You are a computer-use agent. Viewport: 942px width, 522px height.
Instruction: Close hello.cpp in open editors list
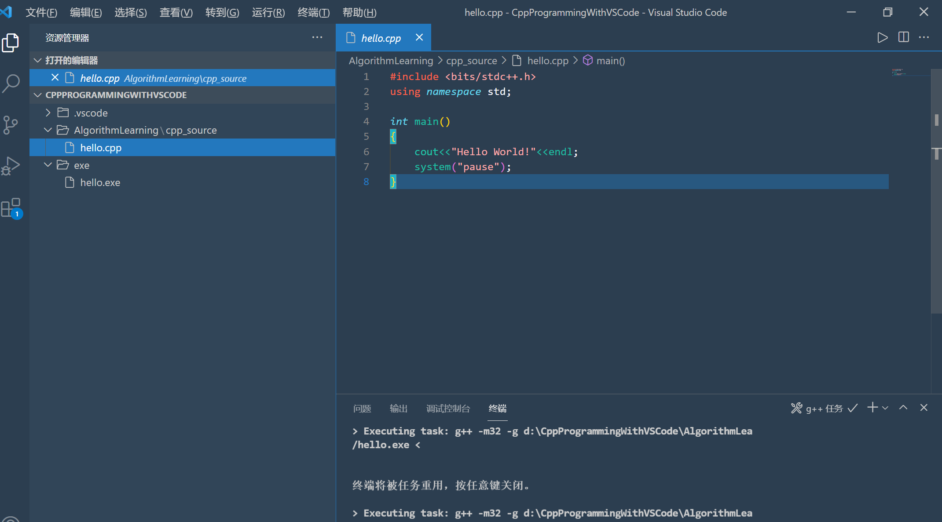coord(55,78)
